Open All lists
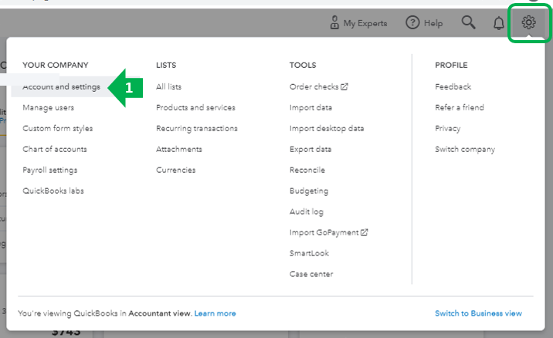 click(x=168, y=86)
